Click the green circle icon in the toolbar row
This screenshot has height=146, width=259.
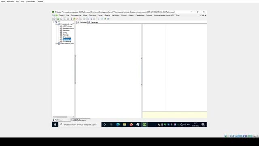(58, 19)
